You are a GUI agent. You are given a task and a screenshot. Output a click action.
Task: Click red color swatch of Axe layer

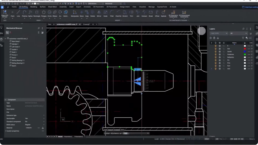click(x=245, y=49)
